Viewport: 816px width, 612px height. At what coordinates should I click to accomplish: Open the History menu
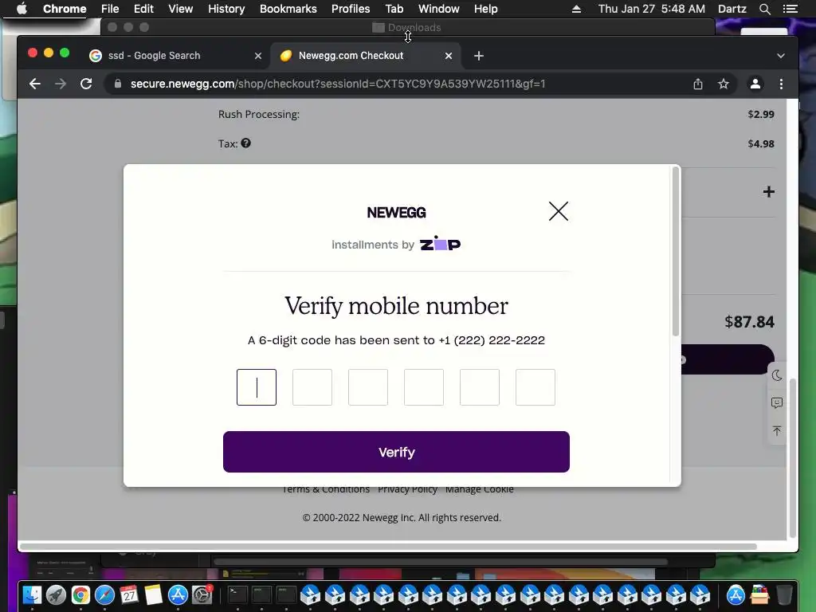point(226,9)
